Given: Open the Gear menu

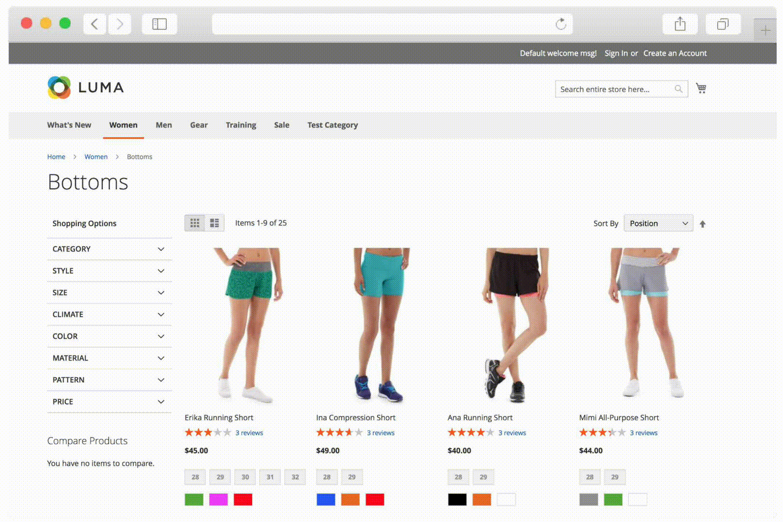Looking at the screenshot, I should [x=199, y=125].
